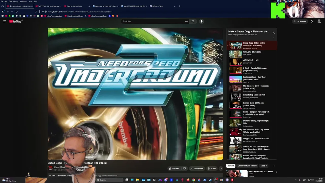Select the Всички filter chip
The width and height of the screenshot is (325, 183).
231,166
